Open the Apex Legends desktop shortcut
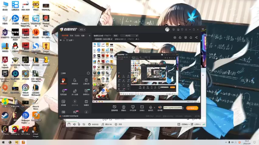Screen dimensions: 259x145 [5, 62]
